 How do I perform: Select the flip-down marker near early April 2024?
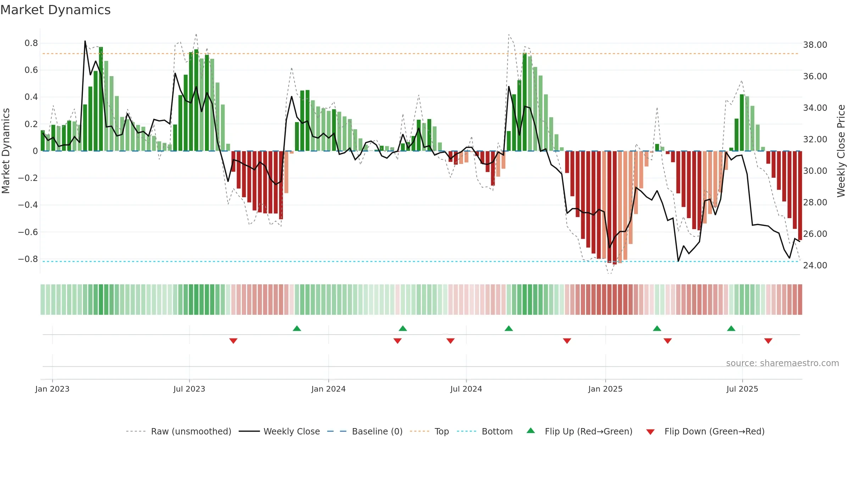click(x=397, y=341)
